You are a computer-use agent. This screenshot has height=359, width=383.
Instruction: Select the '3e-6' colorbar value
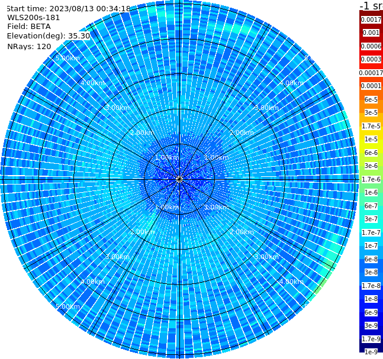click(x=371, y=166)
